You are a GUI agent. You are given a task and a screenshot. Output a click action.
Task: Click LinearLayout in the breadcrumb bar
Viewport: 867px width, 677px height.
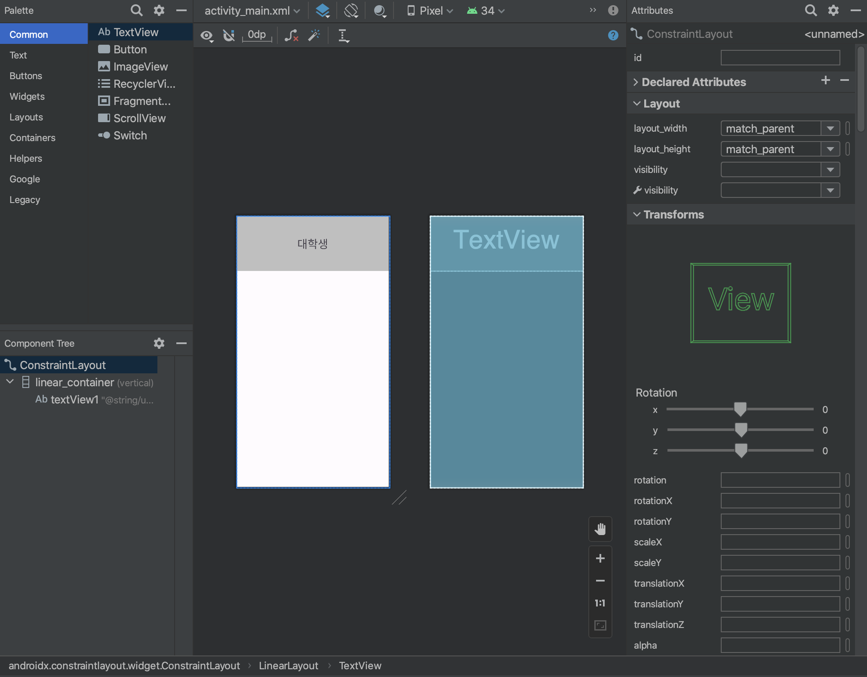tap(288, 666)
